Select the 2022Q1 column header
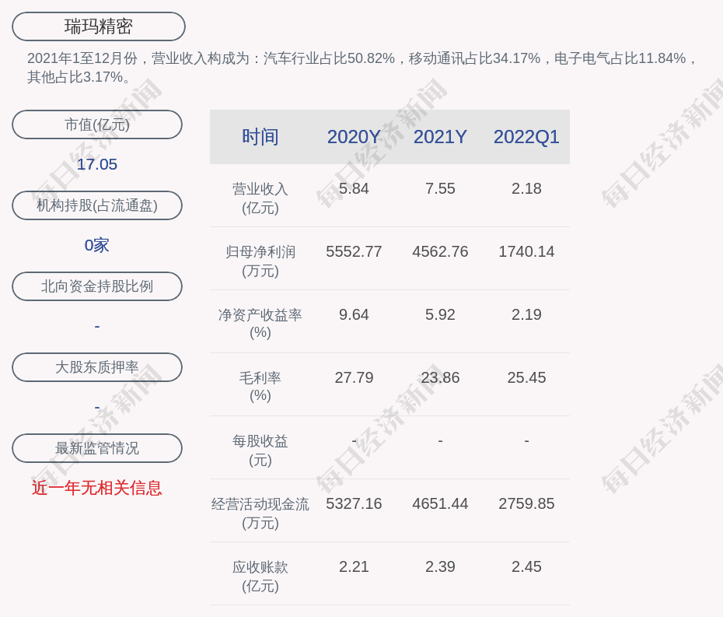This screenshot has width=723, height=617. pos(526,137)
